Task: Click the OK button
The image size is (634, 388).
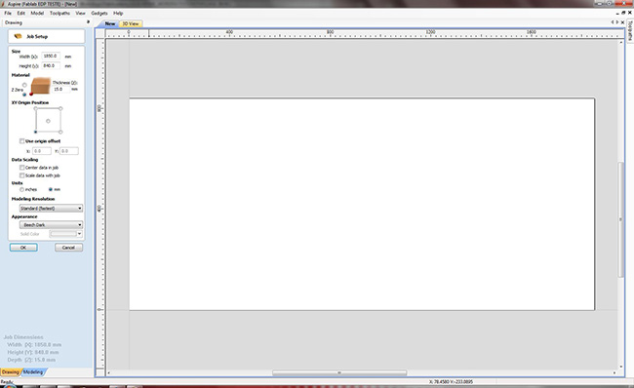Action: click(x=23, y=248)
